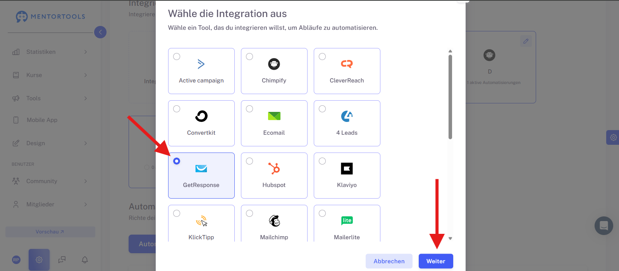
Task: Click the Hubspot logo icon
Action: (274, 168)
